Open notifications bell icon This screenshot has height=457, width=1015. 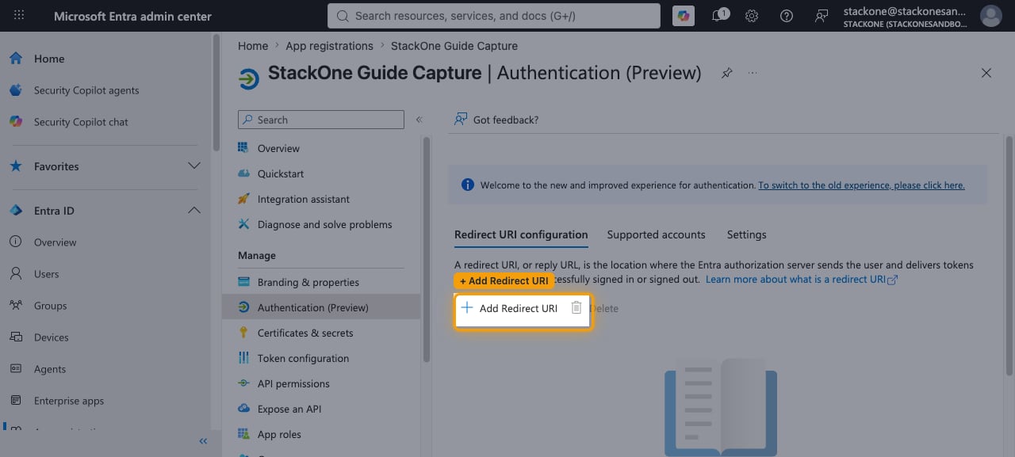[719, 16]
